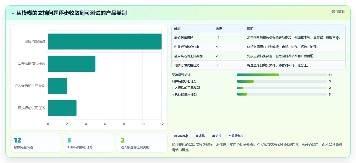Click 可执行的试用任务 table cell
The height and width of the screenshot is (163, 356).
pyautogui.click(x=187, y=65)
